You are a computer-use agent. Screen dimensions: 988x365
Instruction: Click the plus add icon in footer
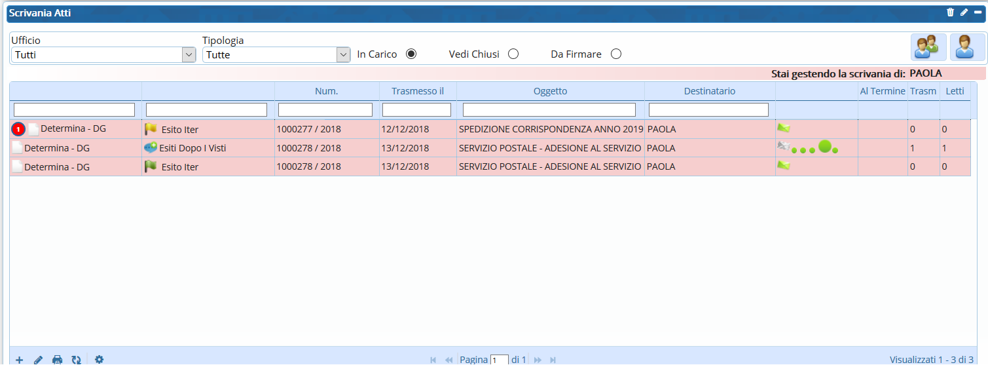pos(20,360)
